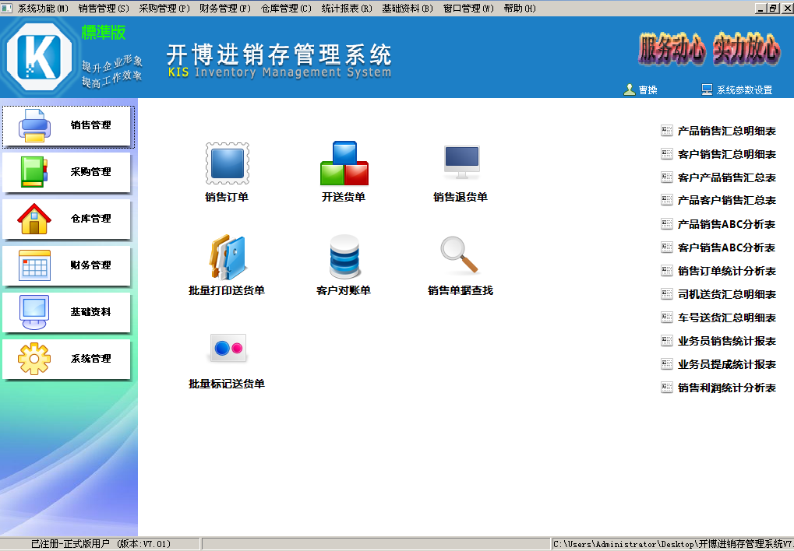Open the 帮助(H) menu
The height and width of the screenshot is (551, 794).
[520, 9]
